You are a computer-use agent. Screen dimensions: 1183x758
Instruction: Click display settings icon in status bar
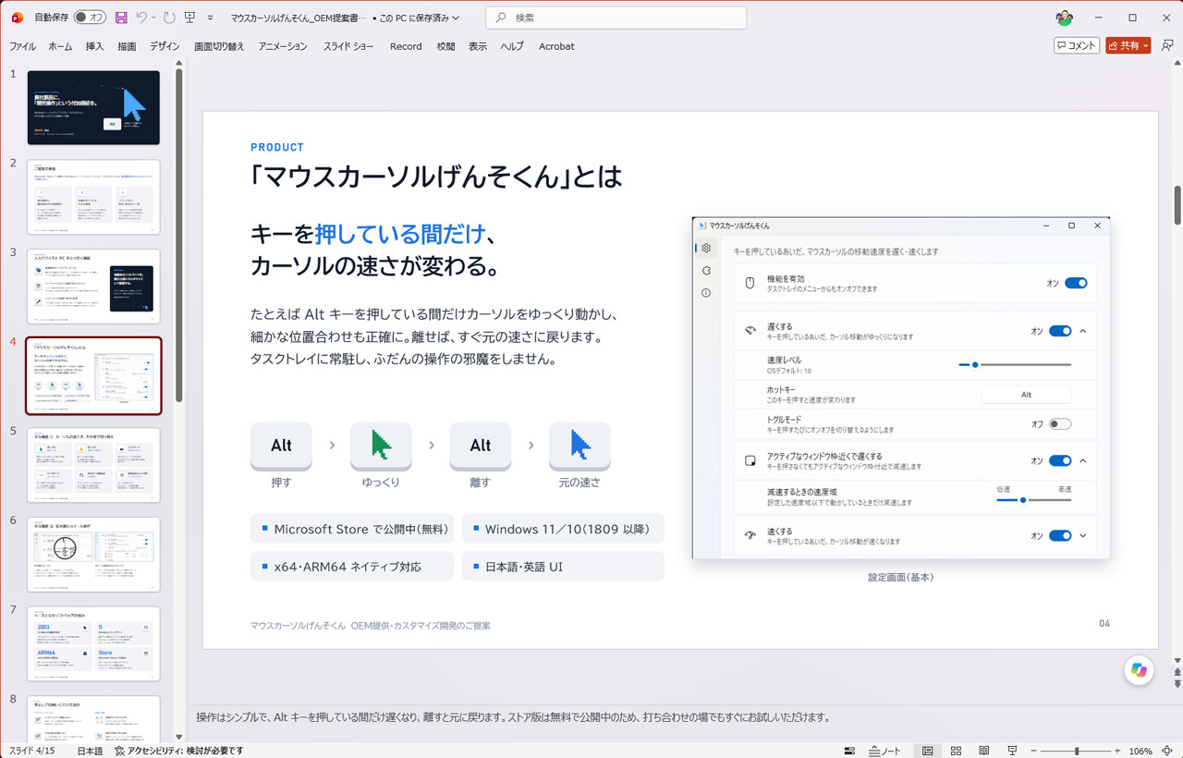pos(849,751)
